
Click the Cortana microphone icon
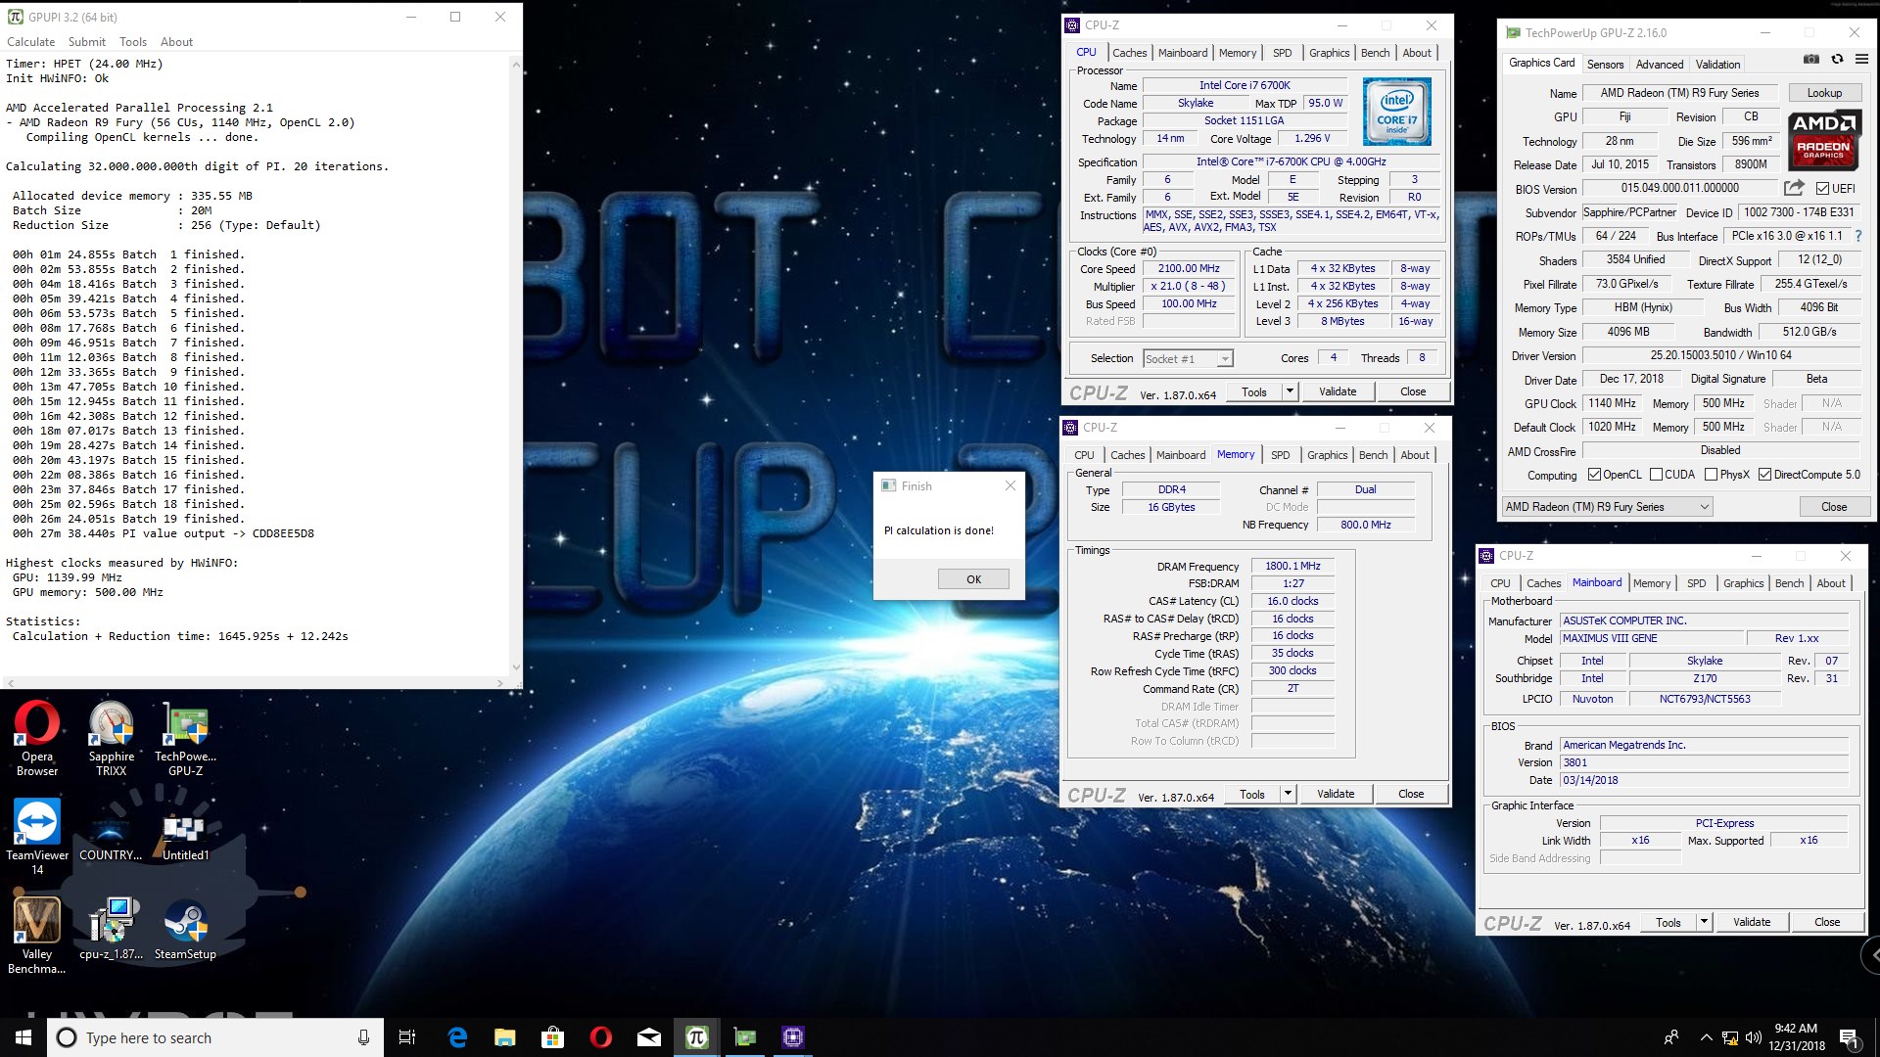[x=363, y=1037]
